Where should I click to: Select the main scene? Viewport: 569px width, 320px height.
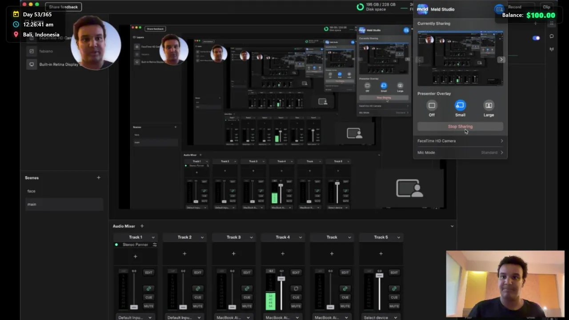click(x=64, y=204)
